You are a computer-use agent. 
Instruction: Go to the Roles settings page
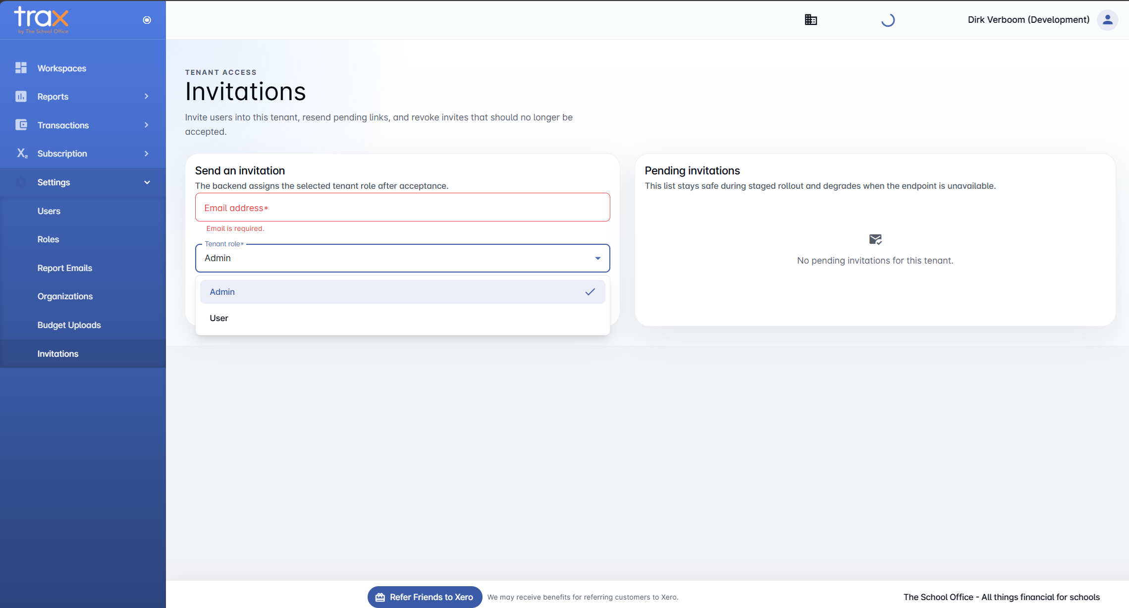tap(83, 239)
